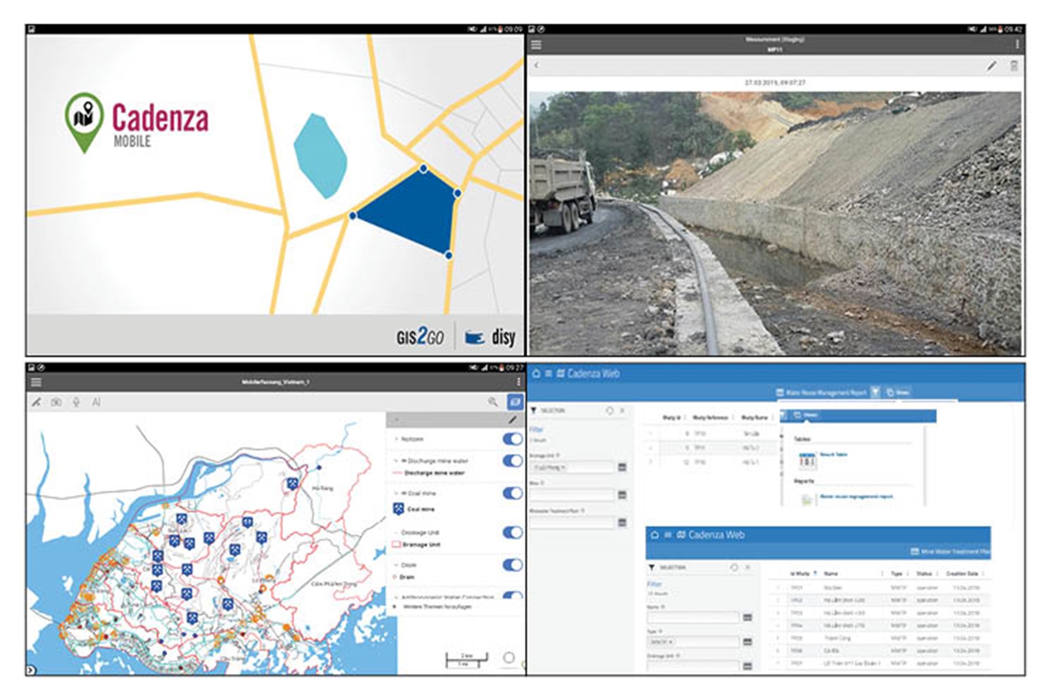Edit the layer list with the pencil icon
Screen dimensions: 1051x700
coord(512,420)
